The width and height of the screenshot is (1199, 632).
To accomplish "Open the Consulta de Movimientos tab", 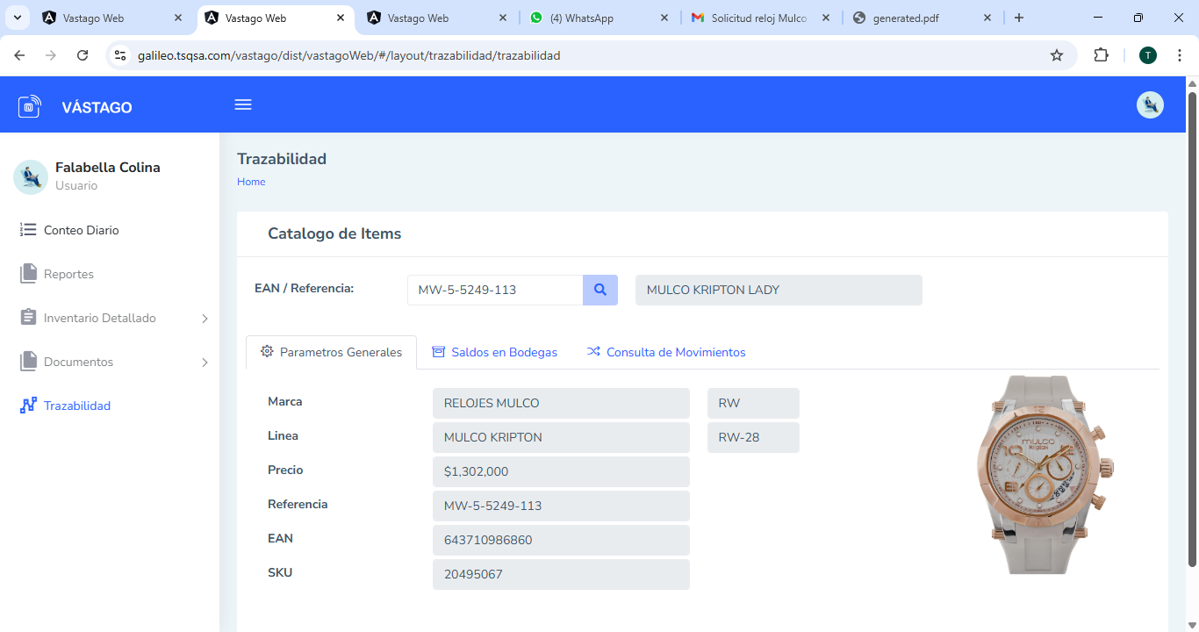I will click(666, 352).
